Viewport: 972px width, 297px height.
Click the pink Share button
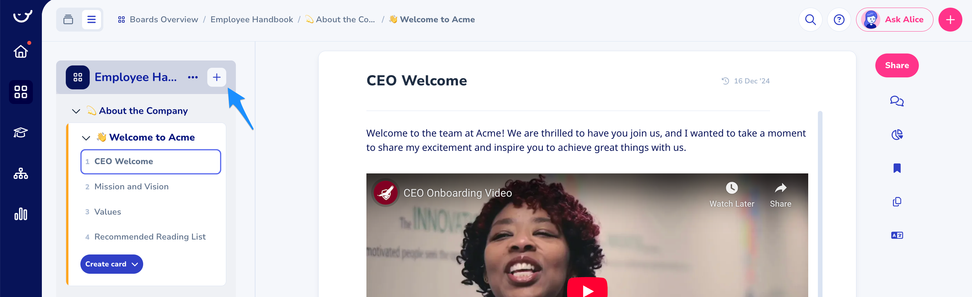(897, 65)
